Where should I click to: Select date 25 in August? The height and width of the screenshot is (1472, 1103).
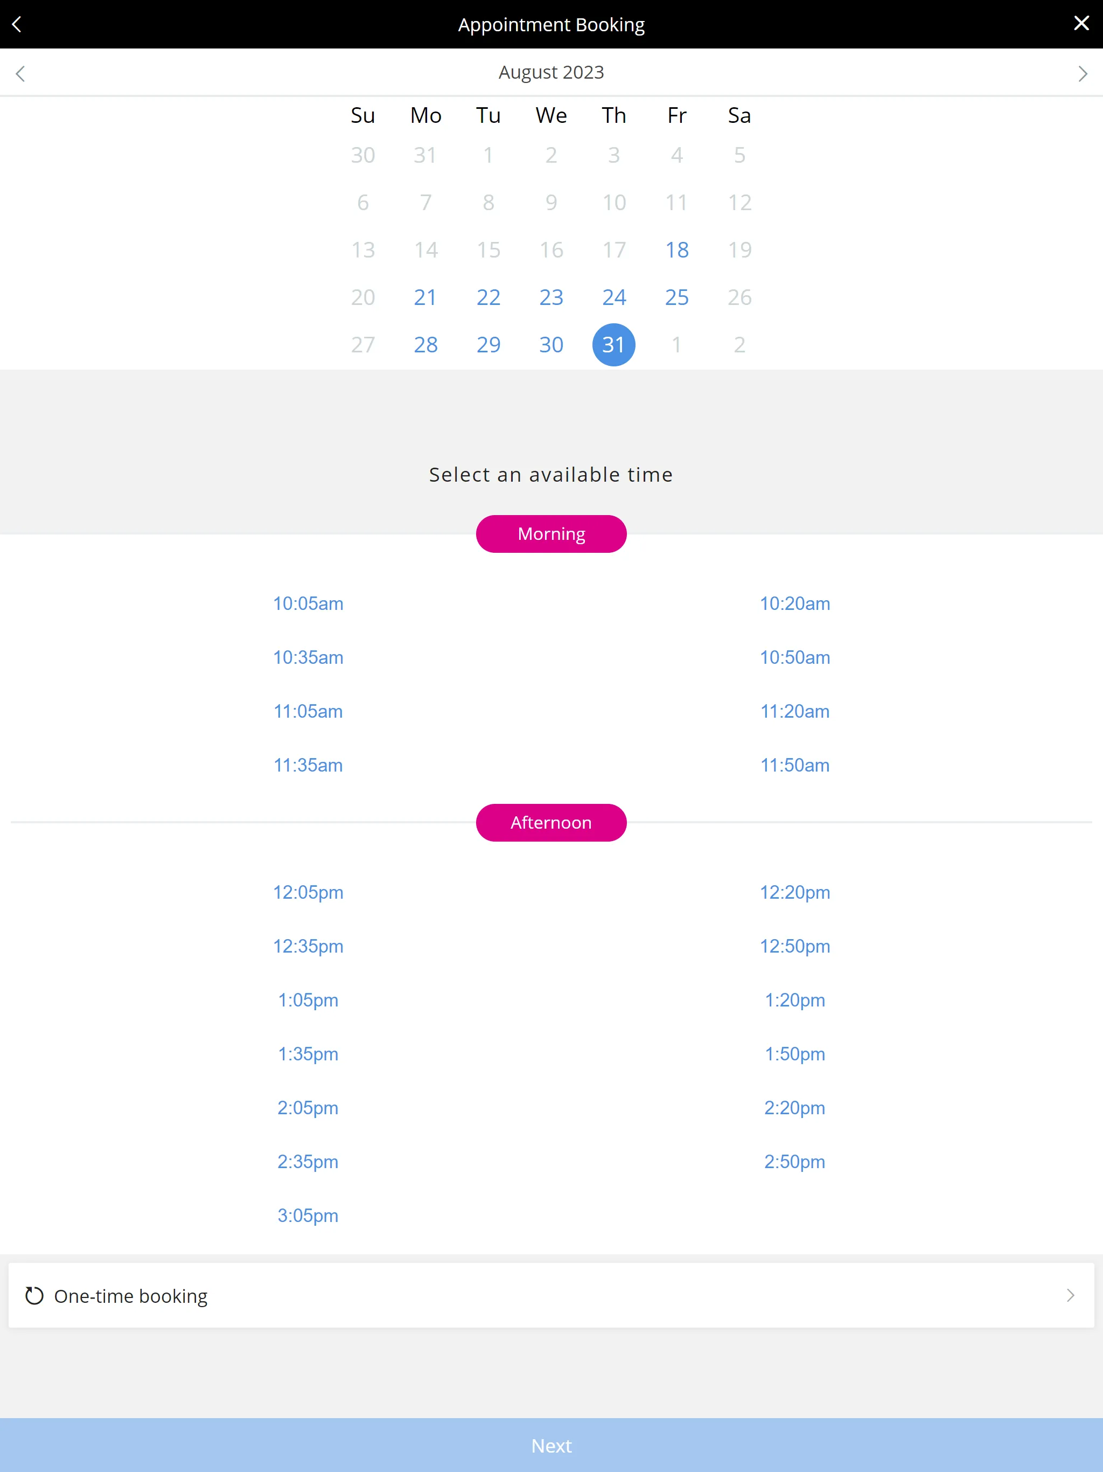pos(675,297)
